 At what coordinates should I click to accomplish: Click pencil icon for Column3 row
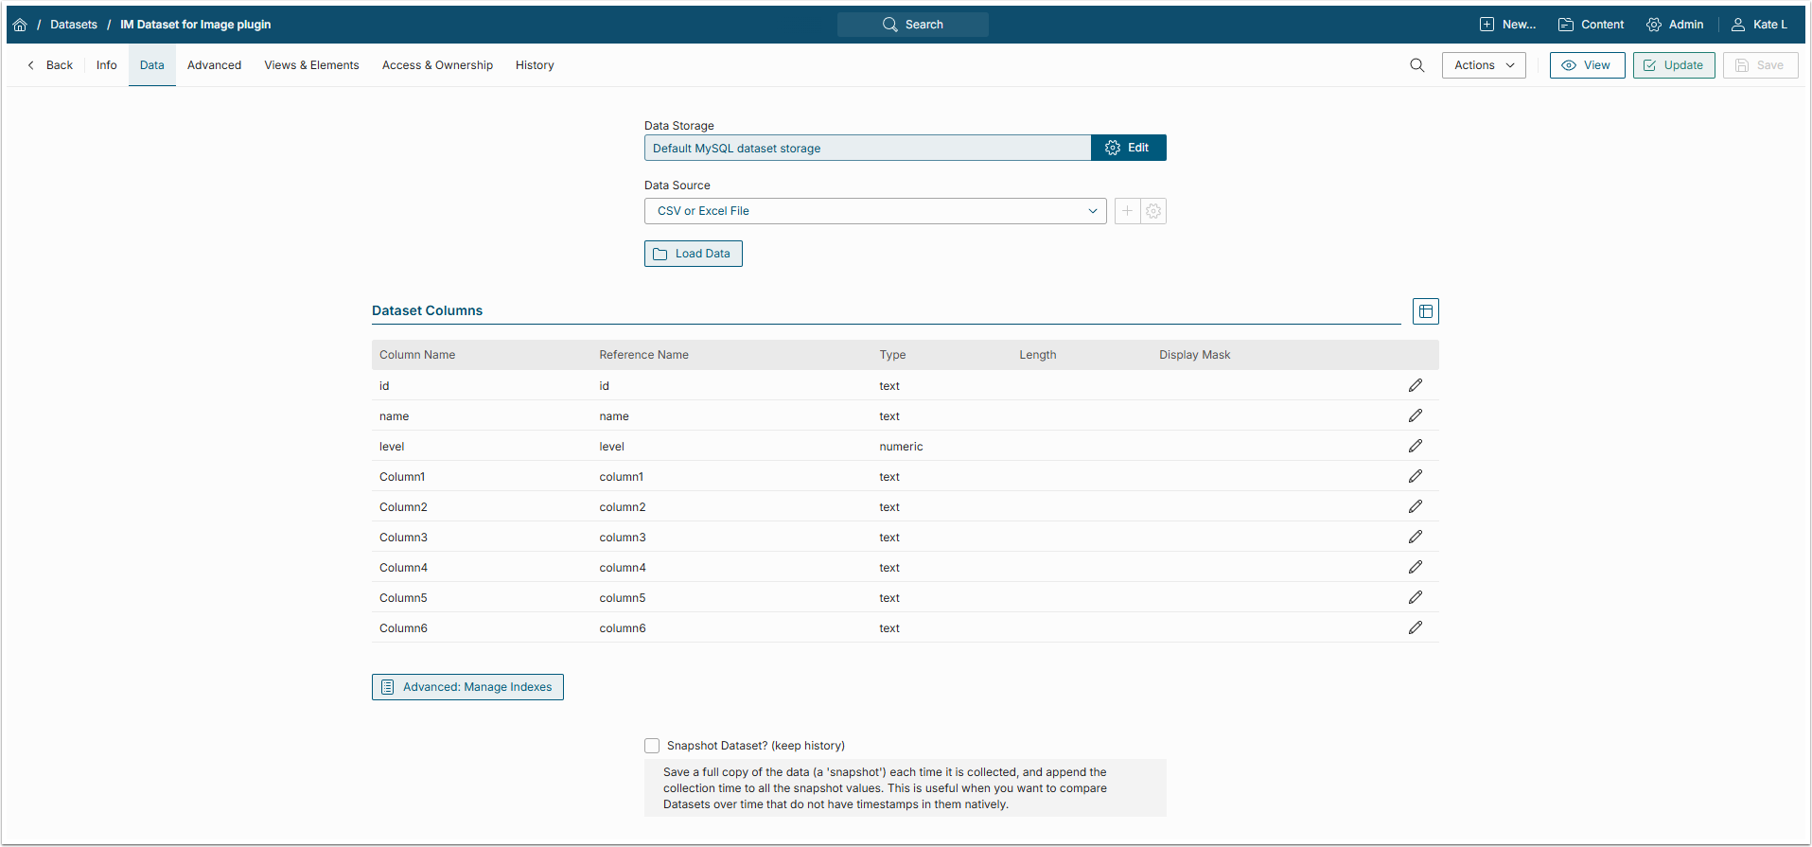pos(1415,537)
